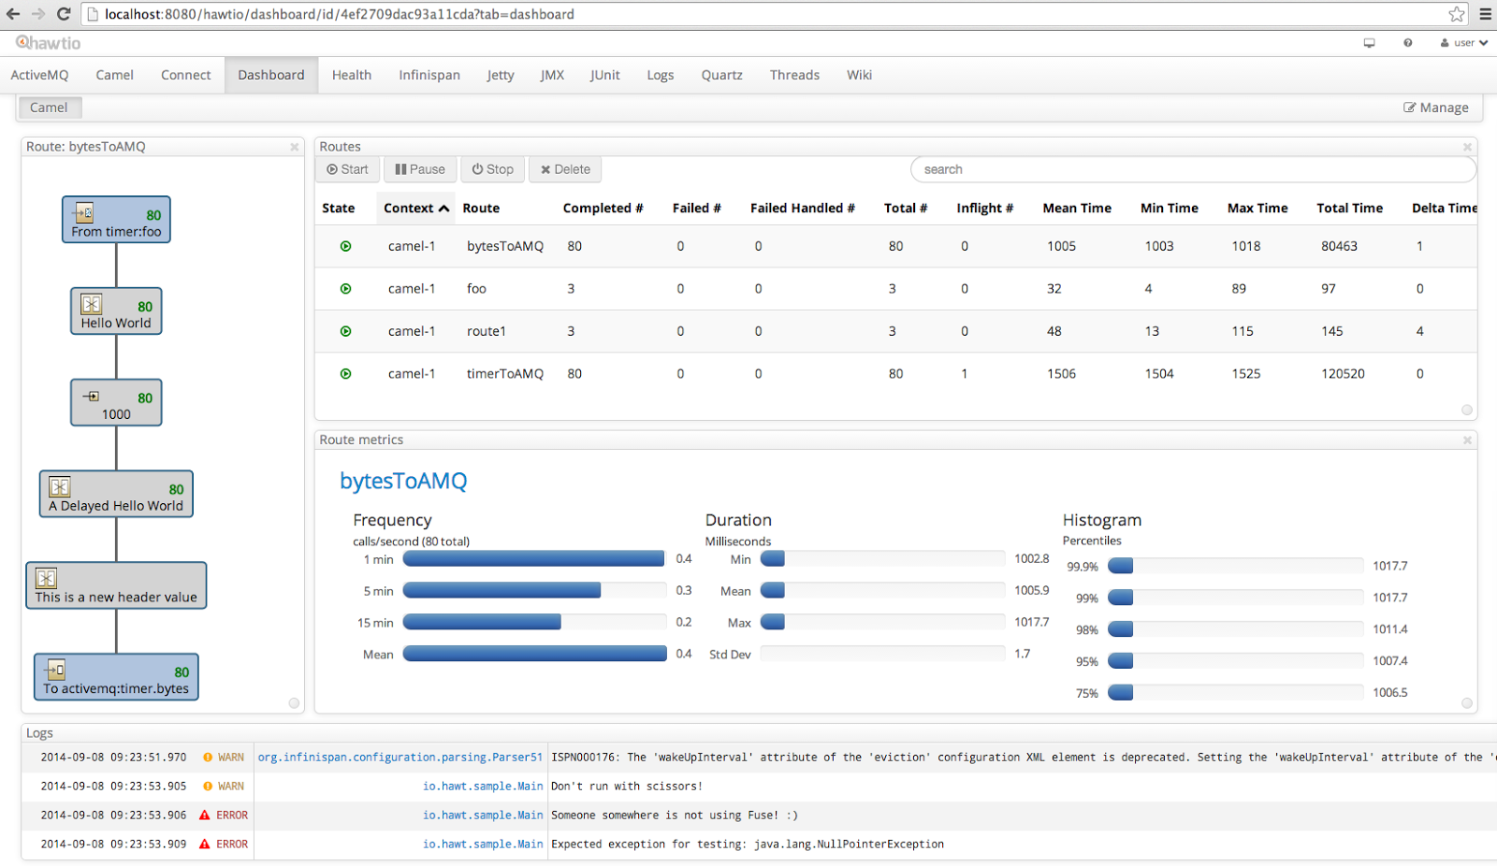Click the error icon on the NullPointerException log row

[204, 844]
